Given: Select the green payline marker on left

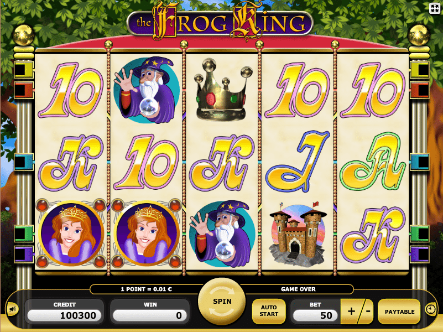Looking at the screenshot, I should [24, 234].
